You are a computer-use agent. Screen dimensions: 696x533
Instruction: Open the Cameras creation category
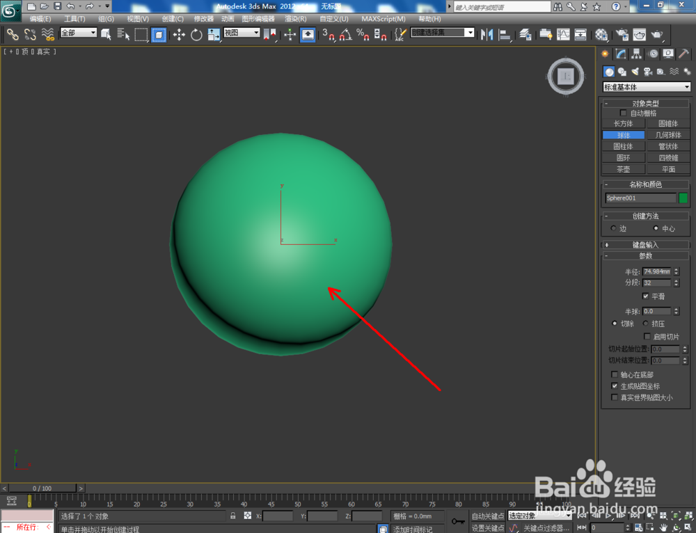click(x=648, y=72)
